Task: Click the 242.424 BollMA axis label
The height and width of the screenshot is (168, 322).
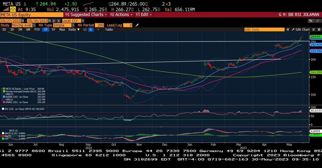Action: coord(315,45)
